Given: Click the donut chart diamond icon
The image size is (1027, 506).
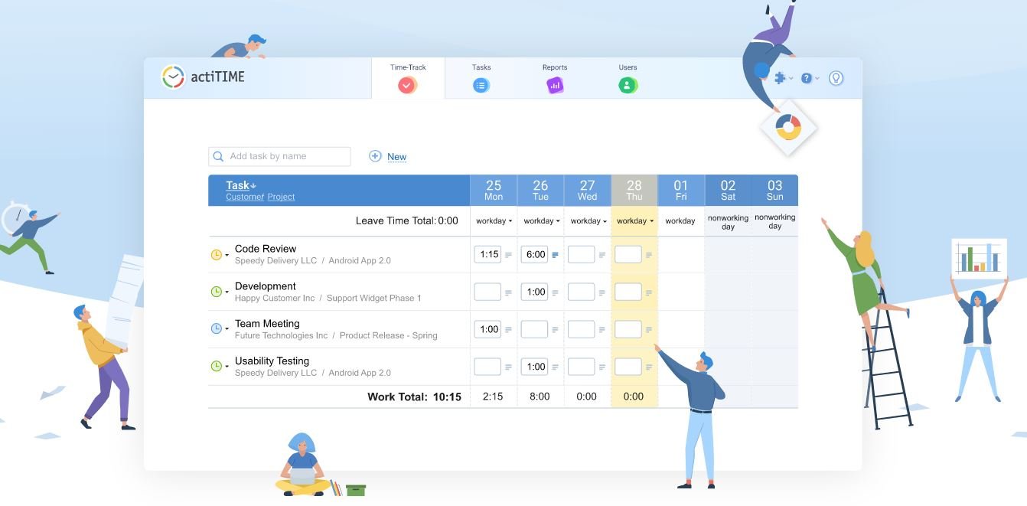Looking at the screenshot, I should [x=788, y=127].
